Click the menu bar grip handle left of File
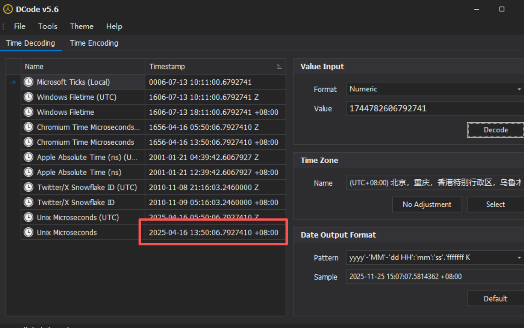Image resolution: width=524 pixels, height=328 pixels. [3, 26]
